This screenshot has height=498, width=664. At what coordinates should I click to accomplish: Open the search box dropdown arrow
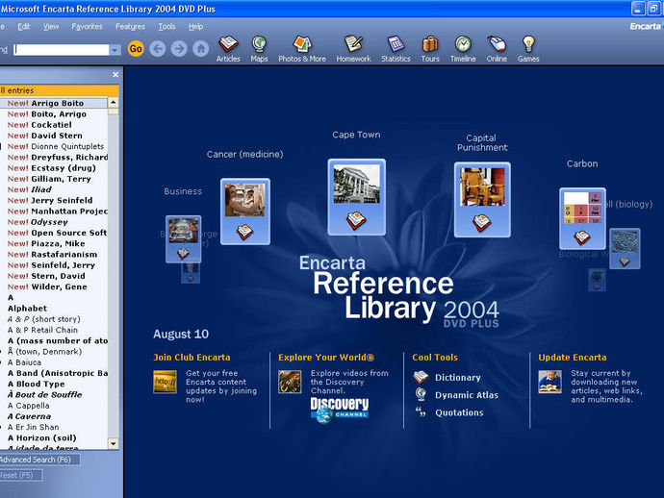coord(115,50)
